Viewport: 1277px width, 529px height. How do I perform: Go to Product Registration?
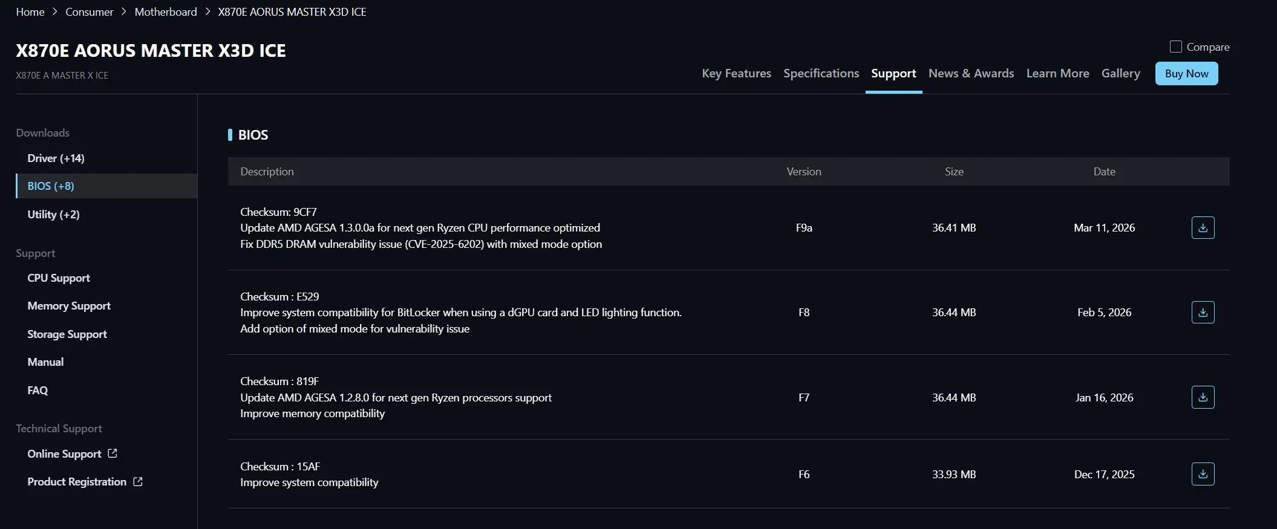(x=77, y=482)
